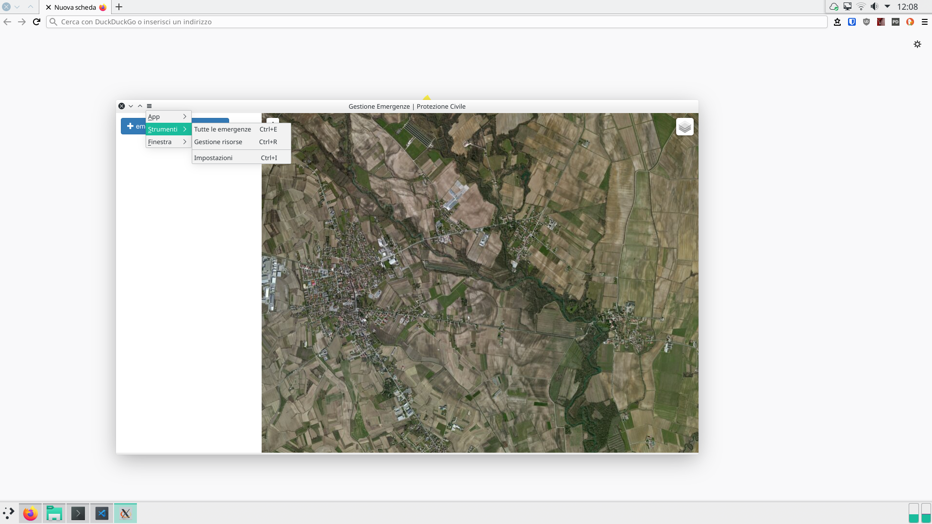The width and height of the screenshot is (932, 524).
Task: Click the clock showing 12:08
Action: [x=907, y=7]
